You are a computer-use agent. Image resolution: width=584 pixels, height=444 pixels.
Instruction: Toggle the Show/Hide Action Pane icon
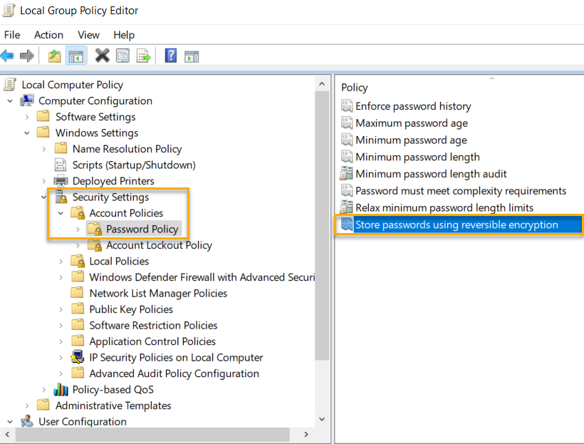point(191,56)
